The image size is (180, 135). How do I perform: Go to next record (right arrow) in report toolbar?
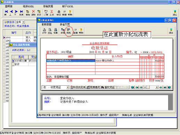click(16, 12)
